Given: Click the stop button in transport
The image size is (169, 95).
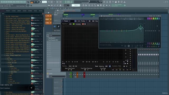Looking at the screenshot, I should point(37,2).
